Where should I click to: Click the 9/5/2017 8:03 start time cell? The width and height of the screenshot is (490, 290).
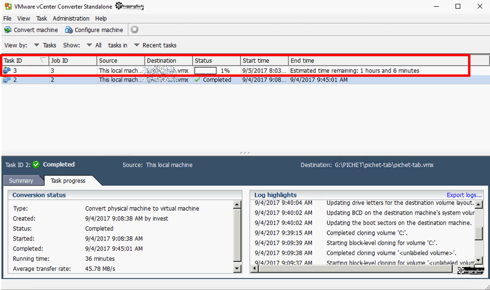click(264, 71)
